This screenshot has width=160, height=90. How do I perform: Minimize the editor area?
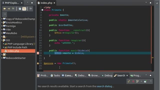point(146,2)
